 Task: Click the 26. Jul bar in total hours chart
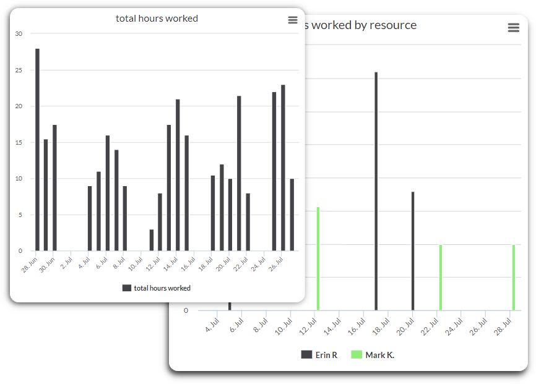point(283,168)
